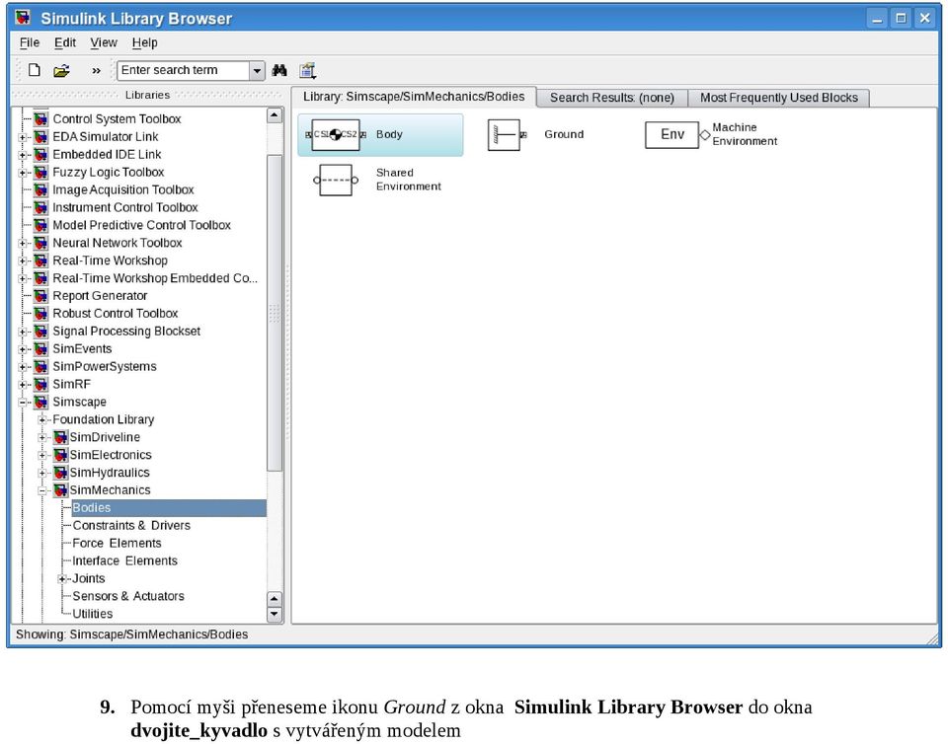The image size is (948, 744).
Task: Click the Simulink icon in title bar
Action: point(23,18)
